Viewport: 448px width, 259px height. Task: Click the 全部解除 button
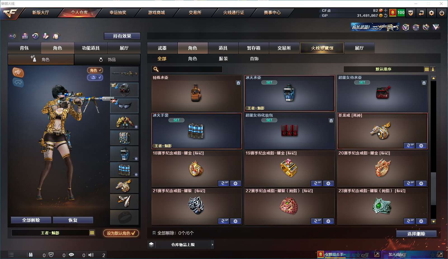tap(31, 220)
